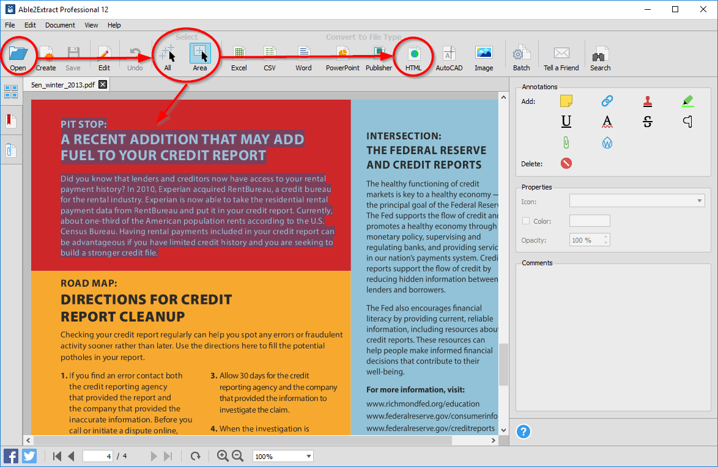Open the 100% zoom level dropdown
This screenshot has width=718, height=467.
(x=283, y=456)
